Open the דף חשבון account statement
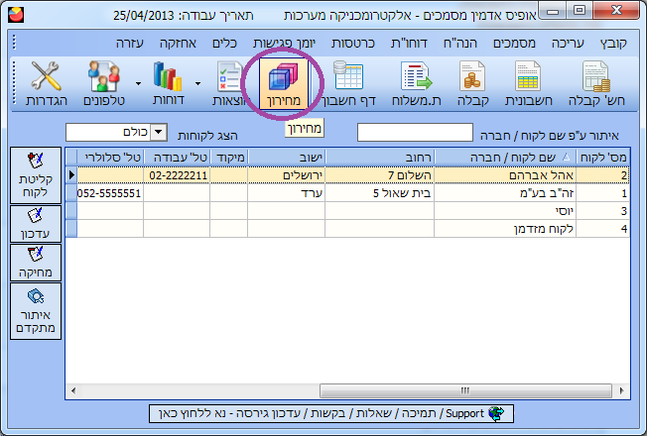This screenshot has height=436, width=647. coord(348,84)
